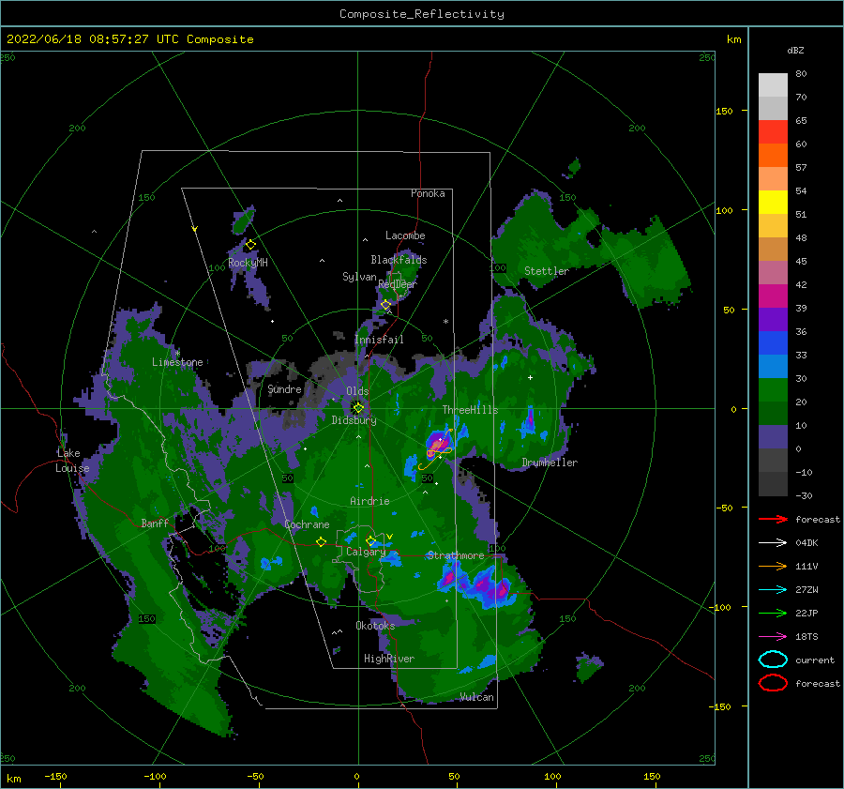Select the cyan 27ZW arrow legend icon
Viewport: 844px width, 789px height.
[773, 590]
